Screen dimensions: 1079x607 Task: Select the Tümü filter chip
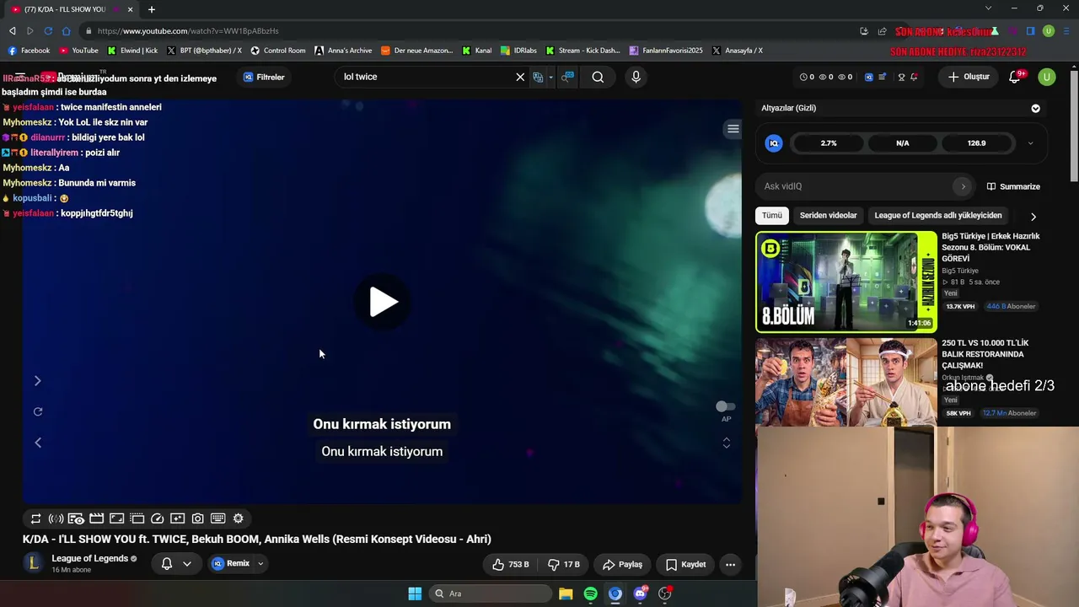(x=772, y=216)
